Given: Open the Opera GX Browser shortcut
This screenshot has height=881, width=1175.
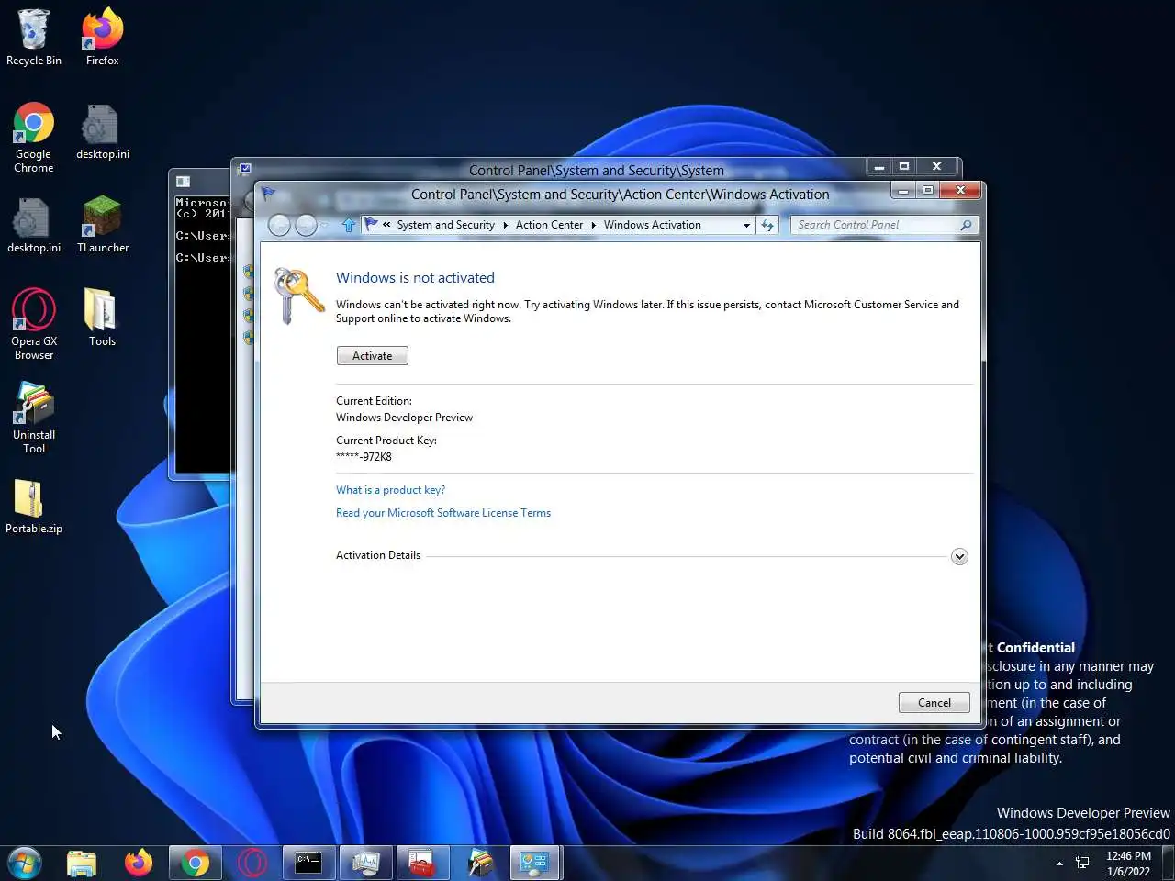Looking at the screenshot, I should (34, 325).
